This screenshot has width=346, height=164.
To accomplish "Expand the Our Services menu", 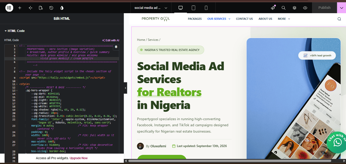I will (x=219, y=19).
